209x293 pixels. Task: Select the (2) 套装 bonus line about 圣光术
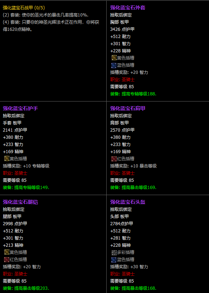tap(46, 15)
